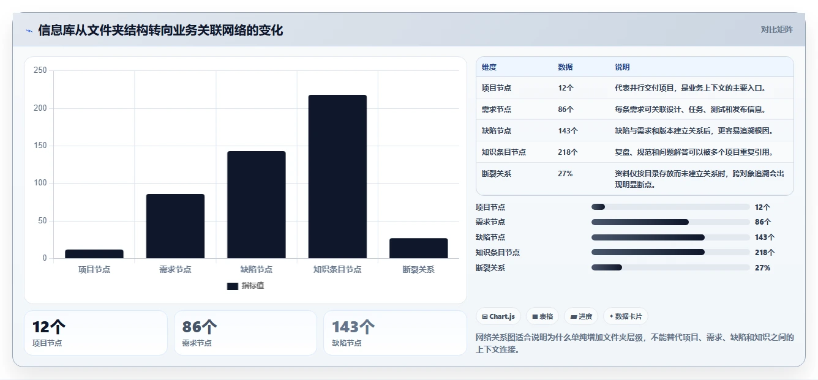Screen dimensions: 818x380
Task: Click the 项目节点 table row label
Action: point(497,88)
